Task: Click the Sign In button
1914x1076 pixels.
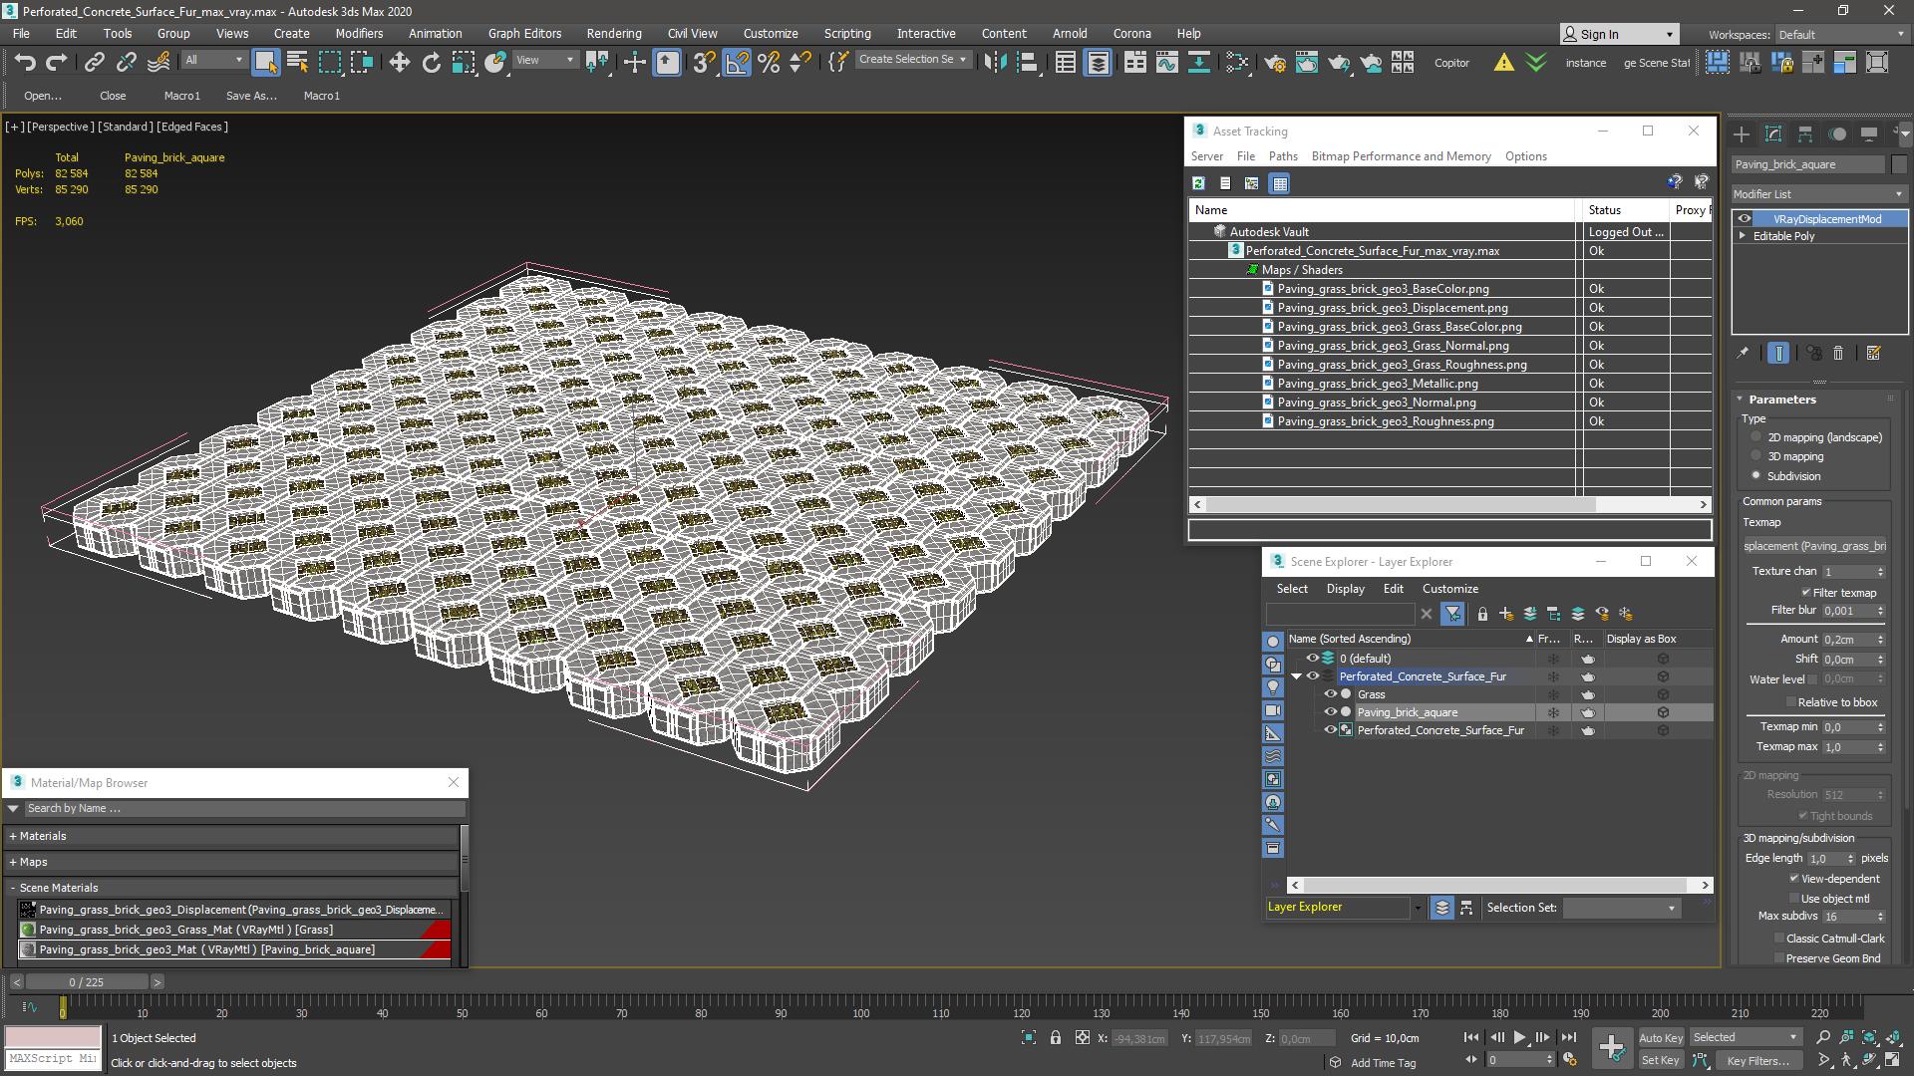Action: point(1619,34)
